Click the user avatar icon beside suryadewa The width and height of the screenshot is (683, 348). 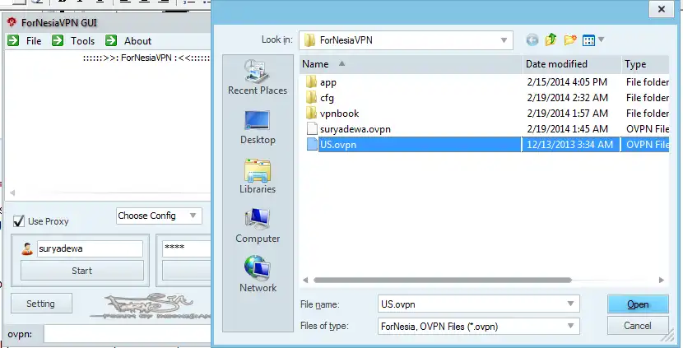pyautogui.click(x=27, y=248)
